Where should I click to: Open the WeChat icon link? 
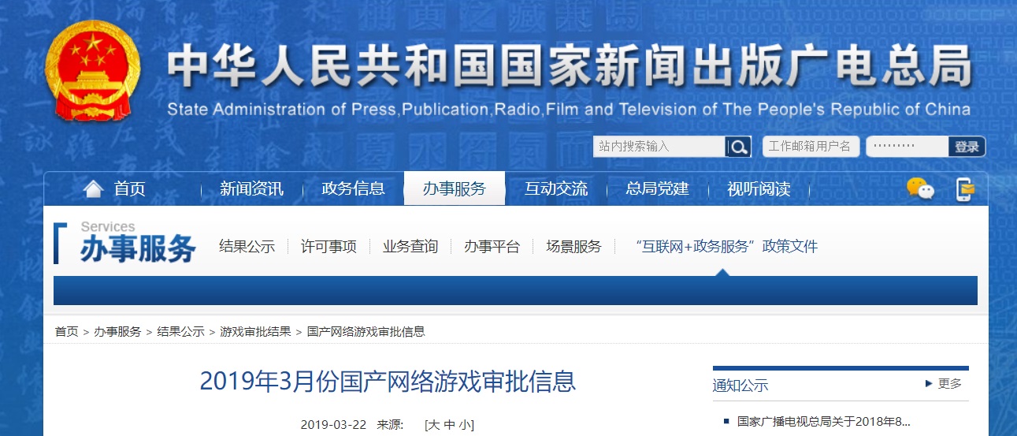[x=920, y=189]
